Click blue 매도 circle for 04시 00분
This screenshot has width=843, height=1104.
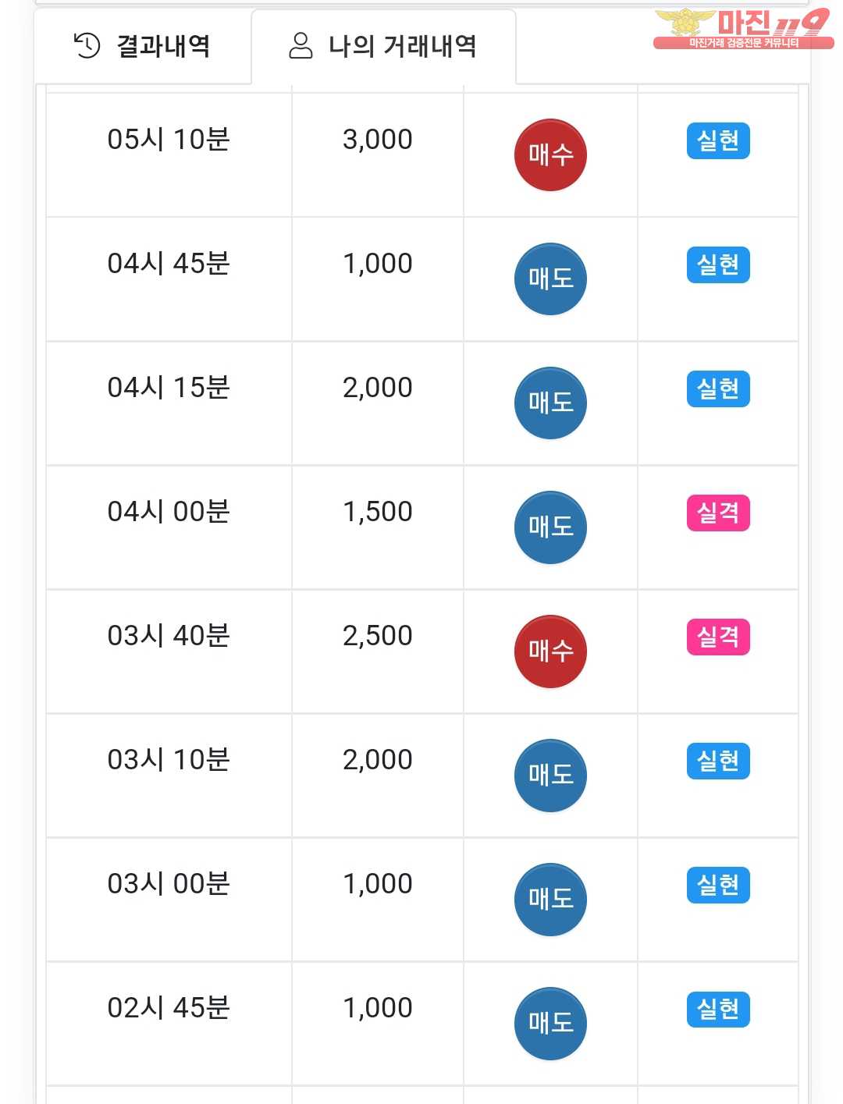coord(550,527)
